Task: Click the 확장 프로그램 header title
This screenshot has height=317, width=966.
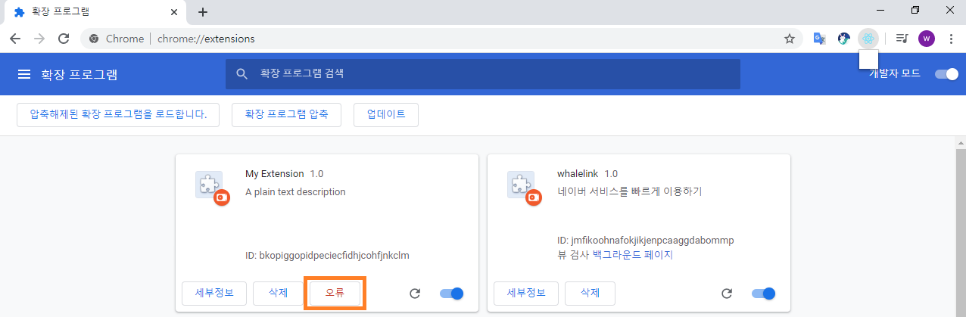Action: (x=79, y=74)
